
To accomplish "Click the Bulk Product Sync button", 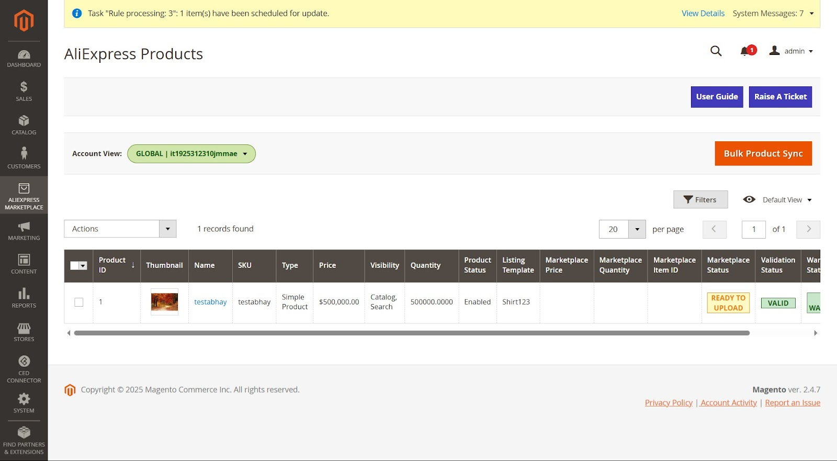I will point(763,153).
